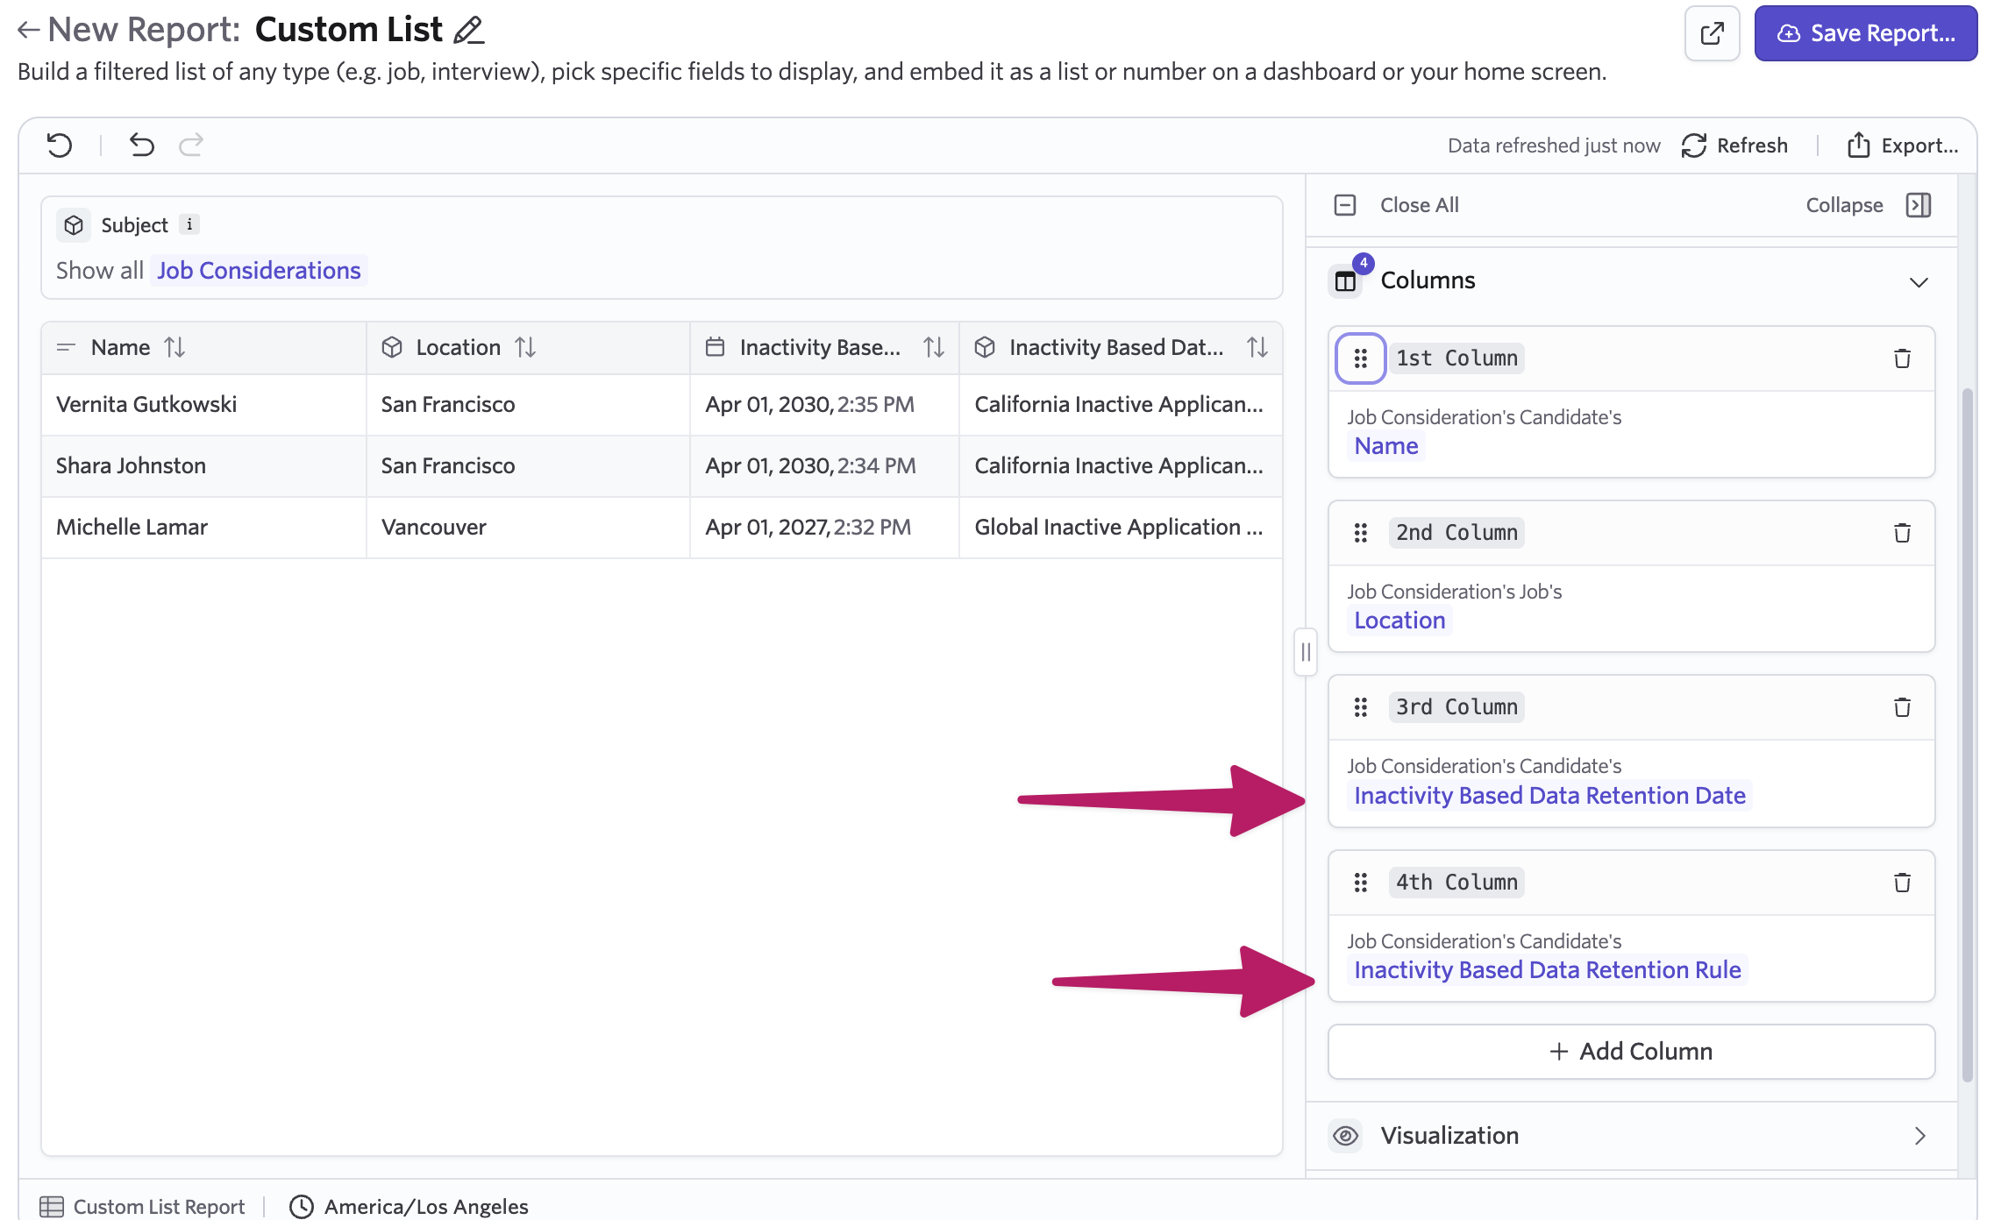Click the pencil icon to rename report
Image resolution: width=1994 pixels, height=1220 pixels.
(469, 31)
